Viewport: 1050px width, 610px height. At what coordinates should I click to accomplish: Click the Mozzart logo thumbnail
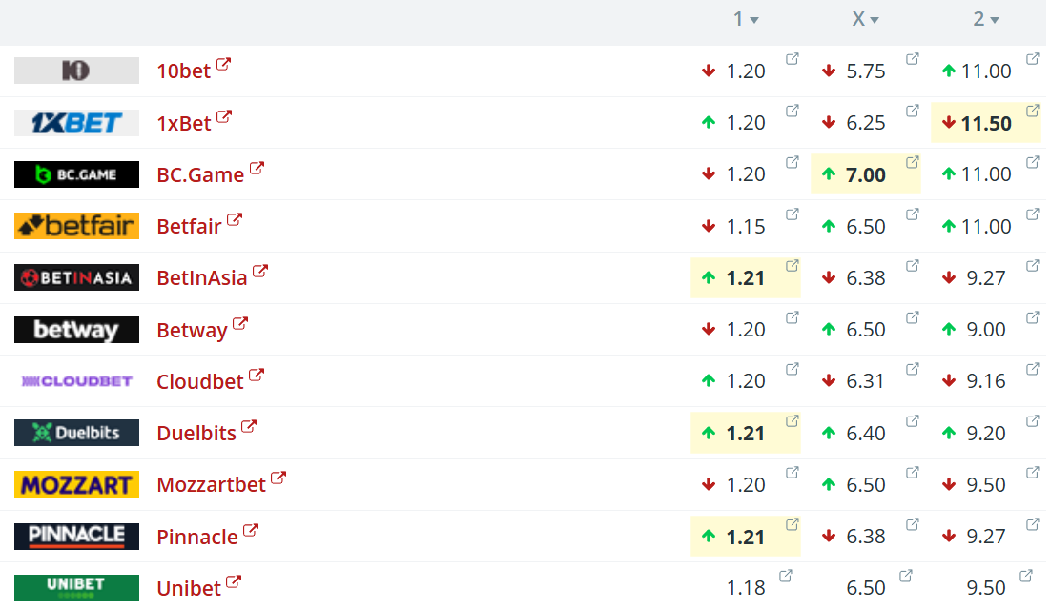[x=76, y=484]
